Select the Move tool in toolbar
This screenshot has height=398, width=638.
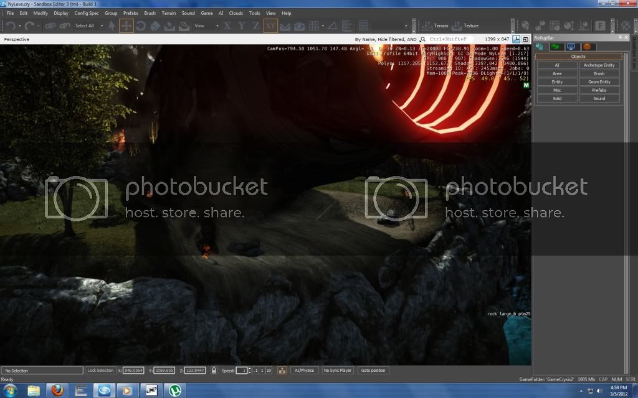pyautogui.click(x=126, y=25)
